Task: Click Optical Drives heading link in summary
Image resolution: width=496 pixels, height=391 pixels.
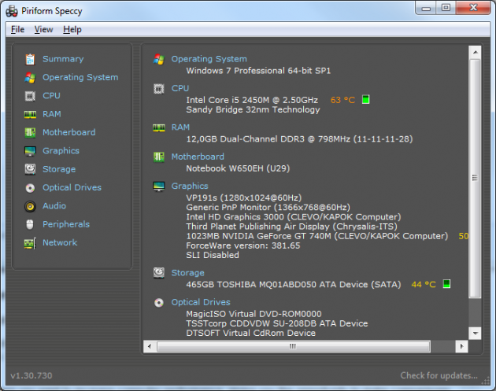Action: click(201, 303)
